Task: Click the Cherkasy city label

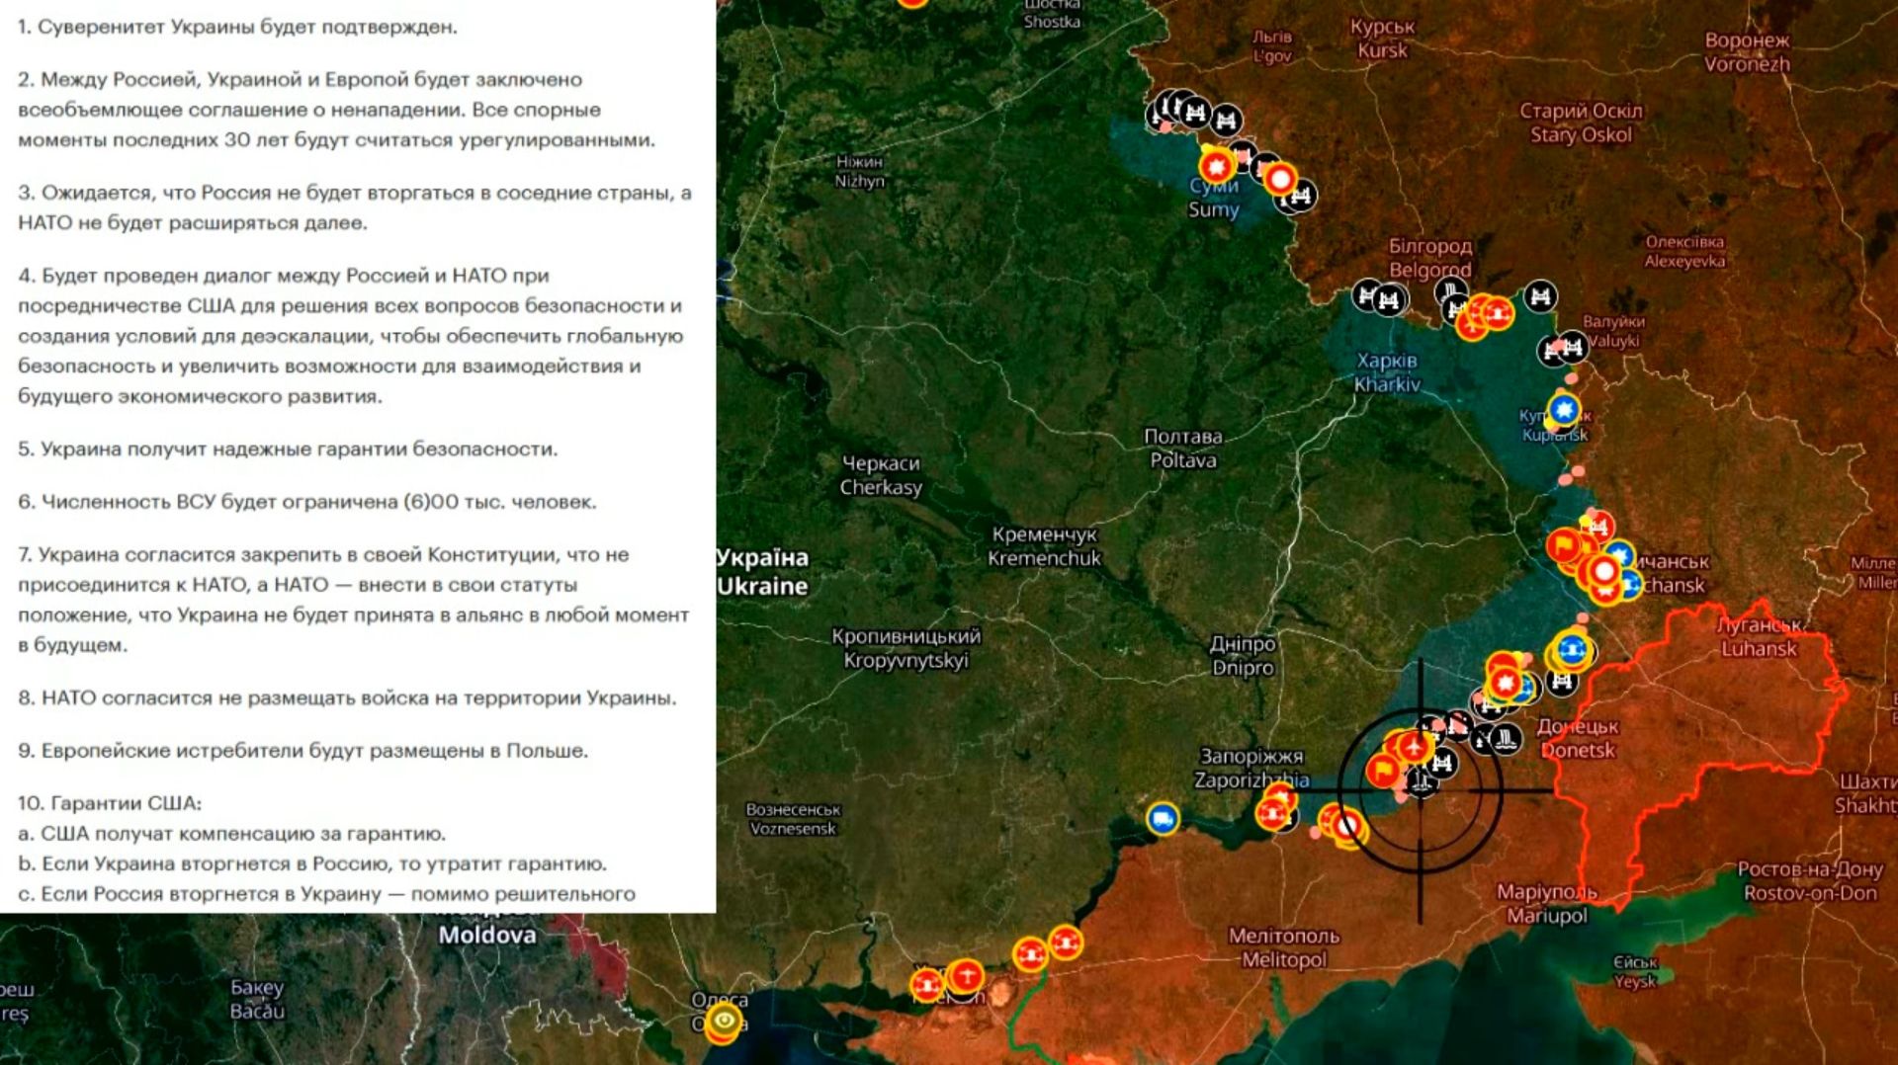Action: click(x=881, y=475)
